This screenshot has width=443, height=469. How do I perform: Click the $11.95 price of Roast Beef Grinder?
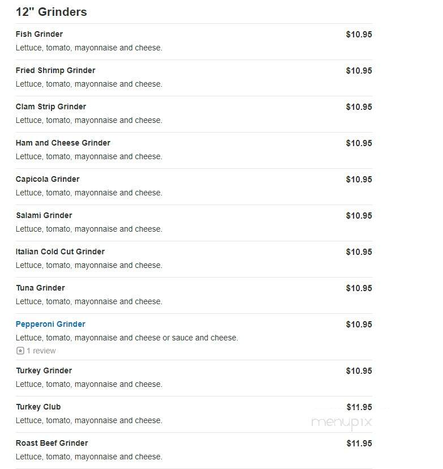pyautogui.click(x=359, y=444)
